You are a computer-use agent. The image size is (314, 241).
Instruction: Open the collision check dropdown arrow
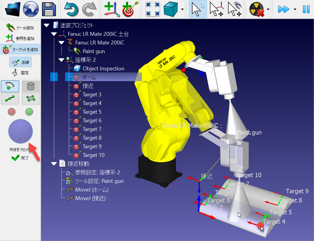268,9
